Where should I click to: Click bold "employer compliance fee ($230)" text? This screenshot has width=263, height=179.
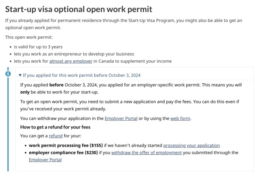63,152
